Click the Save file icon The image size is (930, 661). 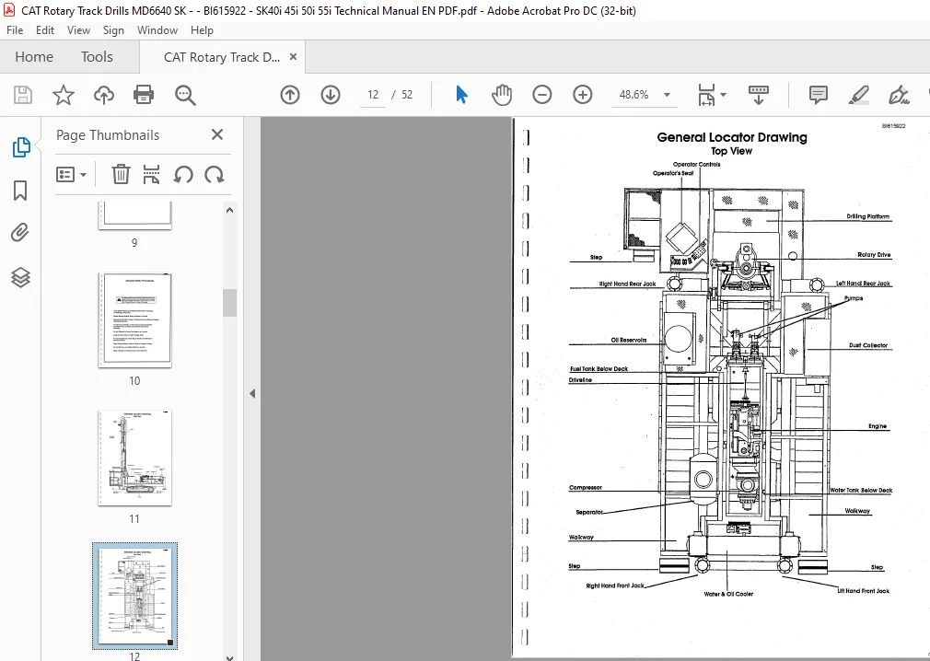coord(22,95)
